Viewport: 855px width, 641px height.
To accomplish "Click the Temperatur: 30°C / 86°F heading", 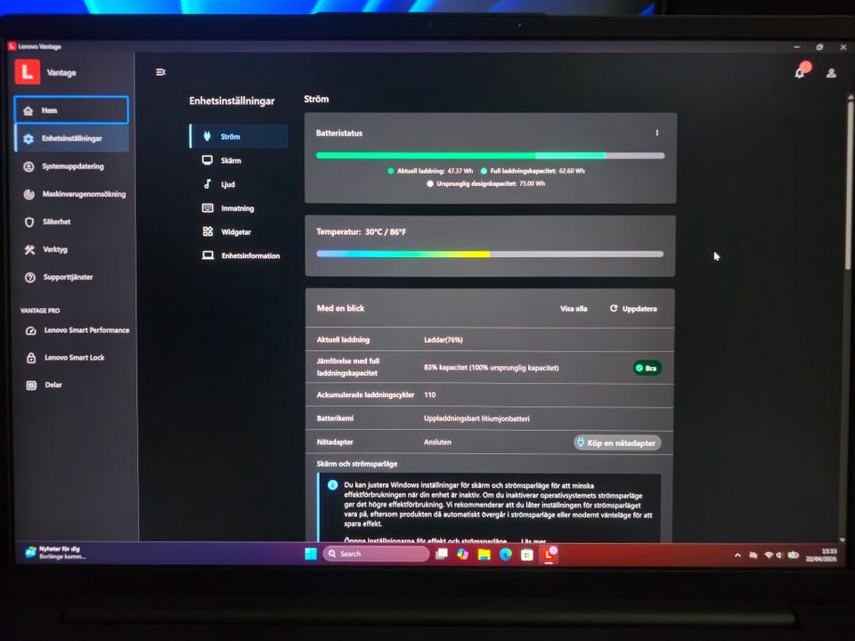I will pyautogui.click(x=361, y=231).
